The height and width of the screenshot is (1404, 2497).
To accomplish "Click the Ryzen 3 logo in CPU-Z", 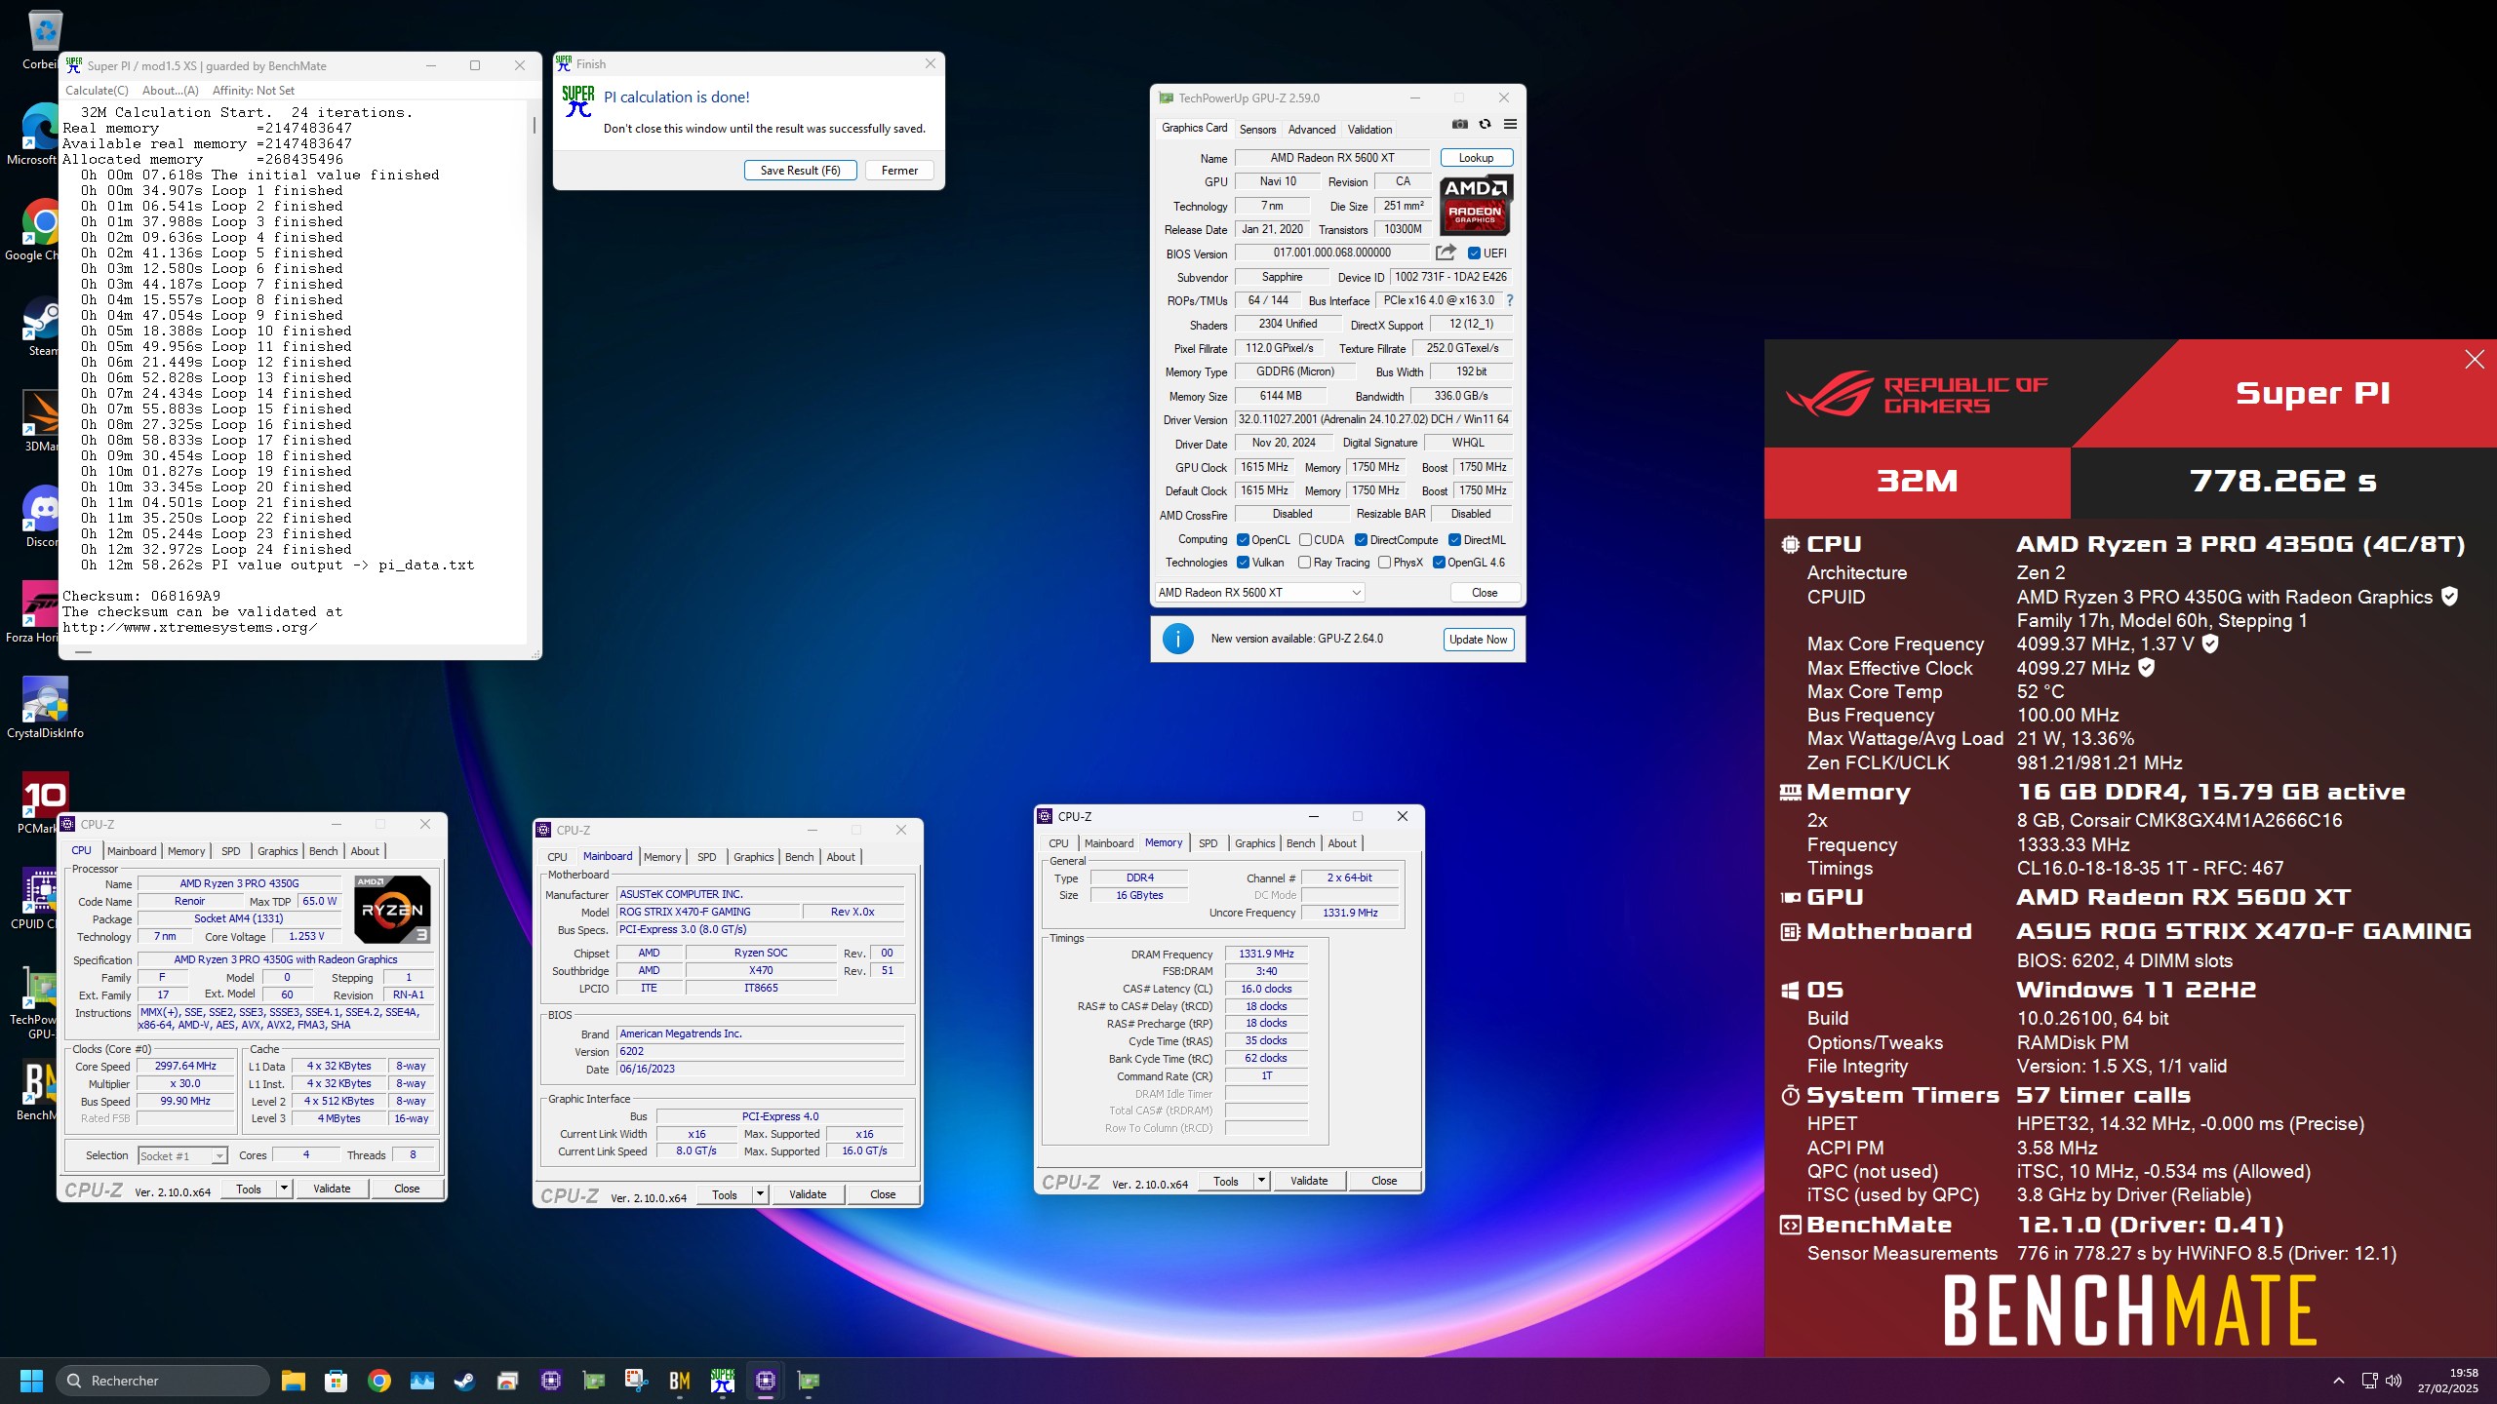I will [x=392, y=909].
